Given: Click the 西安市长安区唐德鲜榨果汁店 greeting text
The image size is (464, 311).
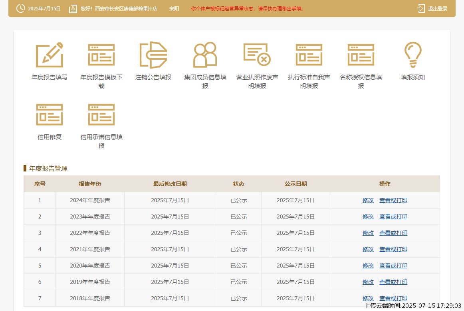Looking at the screenshot, I should (x=119, y=8).
